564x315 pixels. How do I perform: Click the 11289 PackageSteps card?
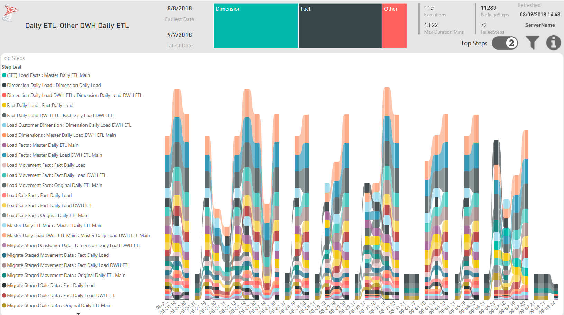495,11
